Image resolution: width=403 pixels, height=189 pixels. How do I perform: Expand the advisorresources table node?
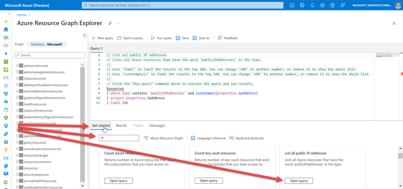pos(17,66)
